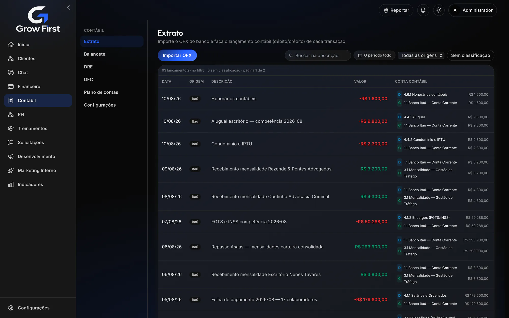Click the description Honorários contábeis

(x=234, y=99)
